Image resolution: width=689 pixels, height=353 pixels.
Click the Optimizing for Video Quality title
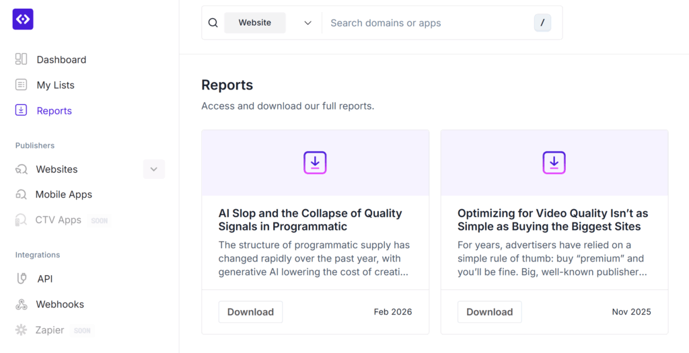click(x=553, y=220)
